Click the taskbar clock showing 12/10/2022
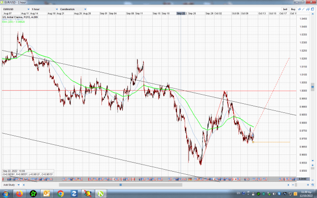 [306, 194]
